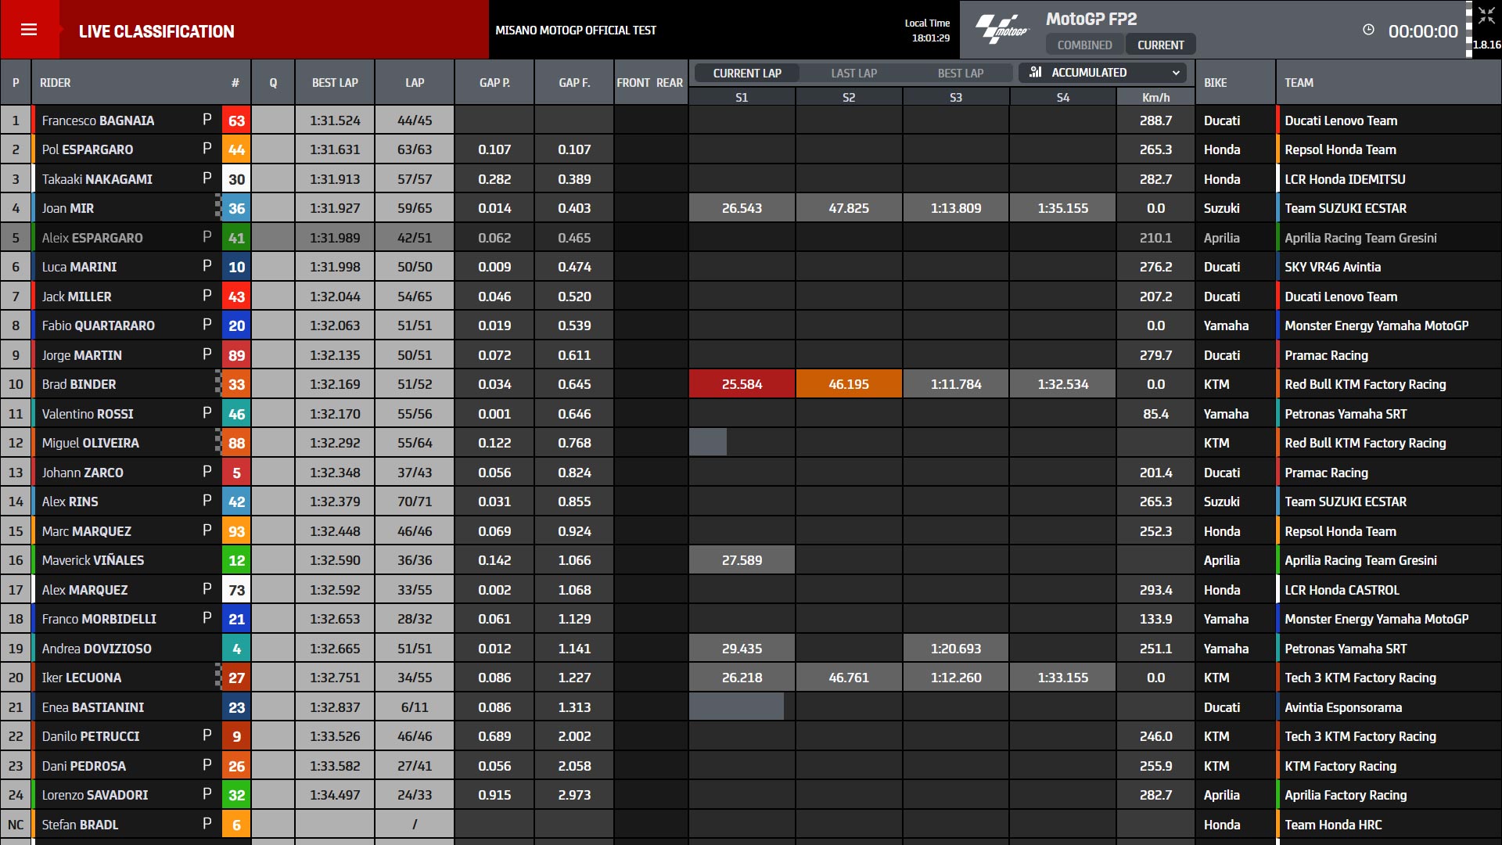Image resolution: width=1502 pixels, height=845 pixels.
Task: Click the Local Time 18:01:29 display
Action: 927,31
